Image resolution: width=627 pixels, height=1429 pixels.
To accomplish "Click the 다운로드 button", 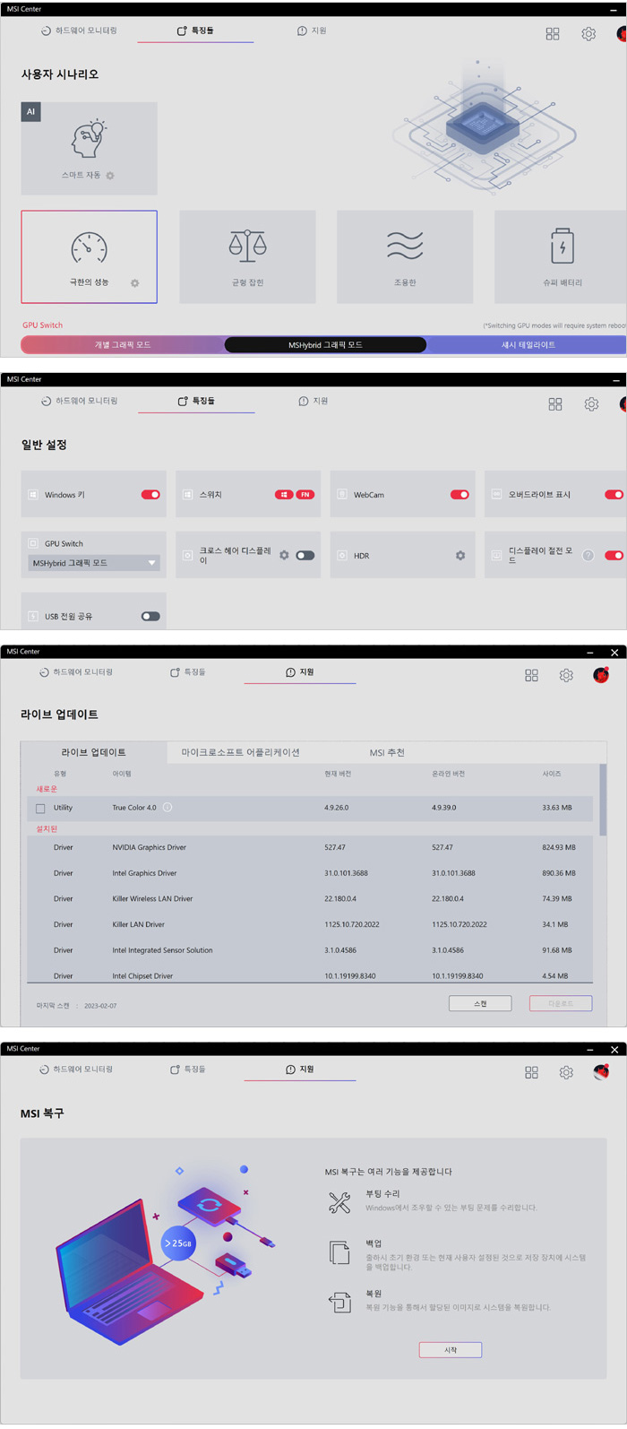I will click(x=561, y=1004).
